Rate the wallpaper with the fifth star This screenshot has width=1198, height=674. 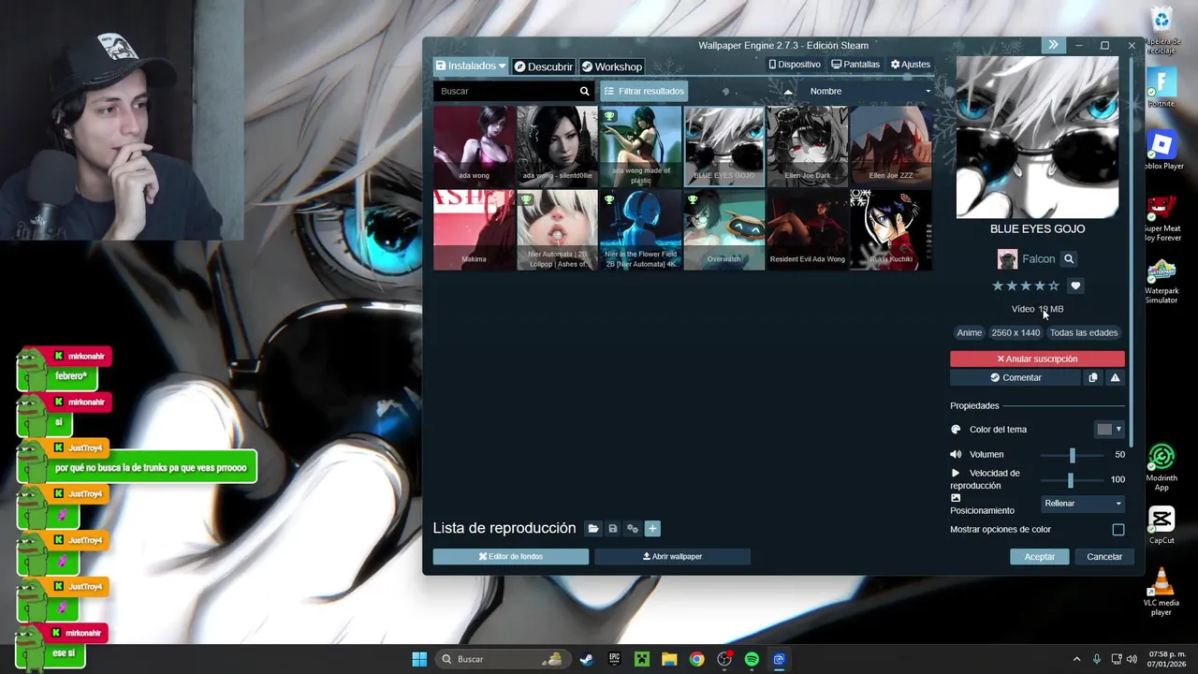(x=1054, y=286)
